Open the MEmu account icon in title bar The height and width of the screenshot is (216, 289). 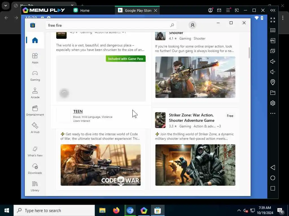(x=210, y=10)
